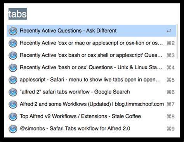The height and width of the screenshot is (142, 184).
Task: Open Alfred 2 and some Workflows (Updated) result
Action: [x=91, y=104]
